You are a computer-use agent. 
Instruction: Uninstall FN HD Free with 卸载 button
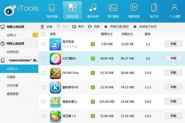point(173,73)
